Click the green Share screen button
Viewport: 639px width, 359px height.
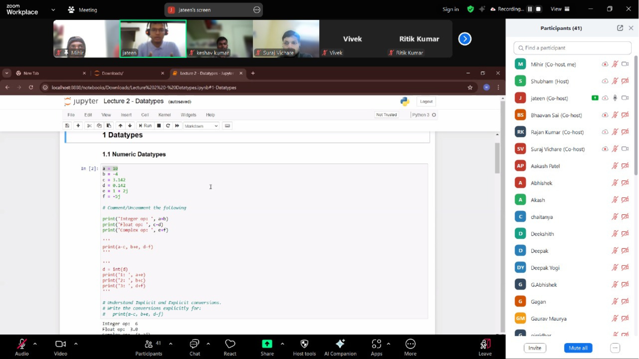267,347
